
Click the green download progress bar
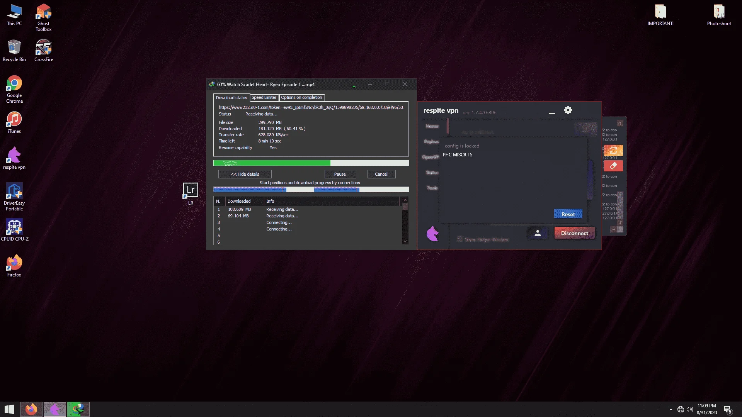pos(311,163)
